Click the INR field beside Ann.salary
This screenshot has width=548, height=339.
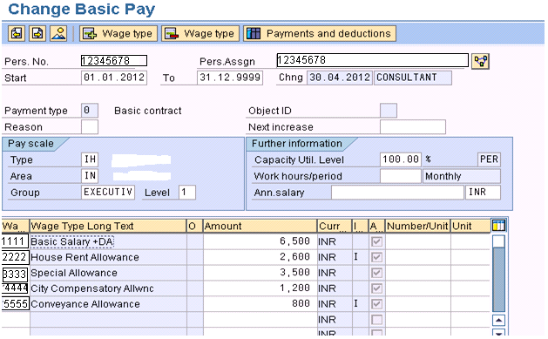[483, 193]
